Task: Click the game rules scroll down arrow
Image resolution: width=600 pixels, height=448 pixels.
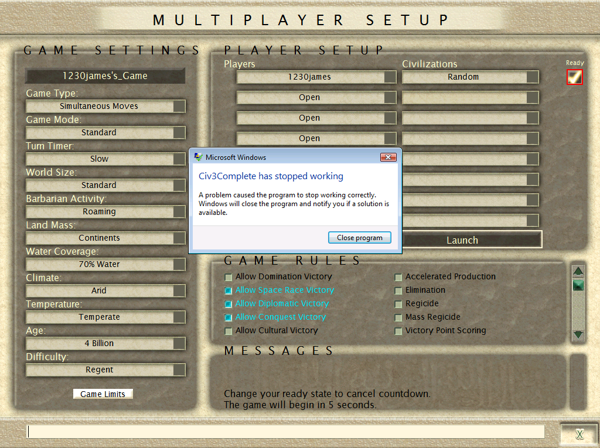Action: 578,335
